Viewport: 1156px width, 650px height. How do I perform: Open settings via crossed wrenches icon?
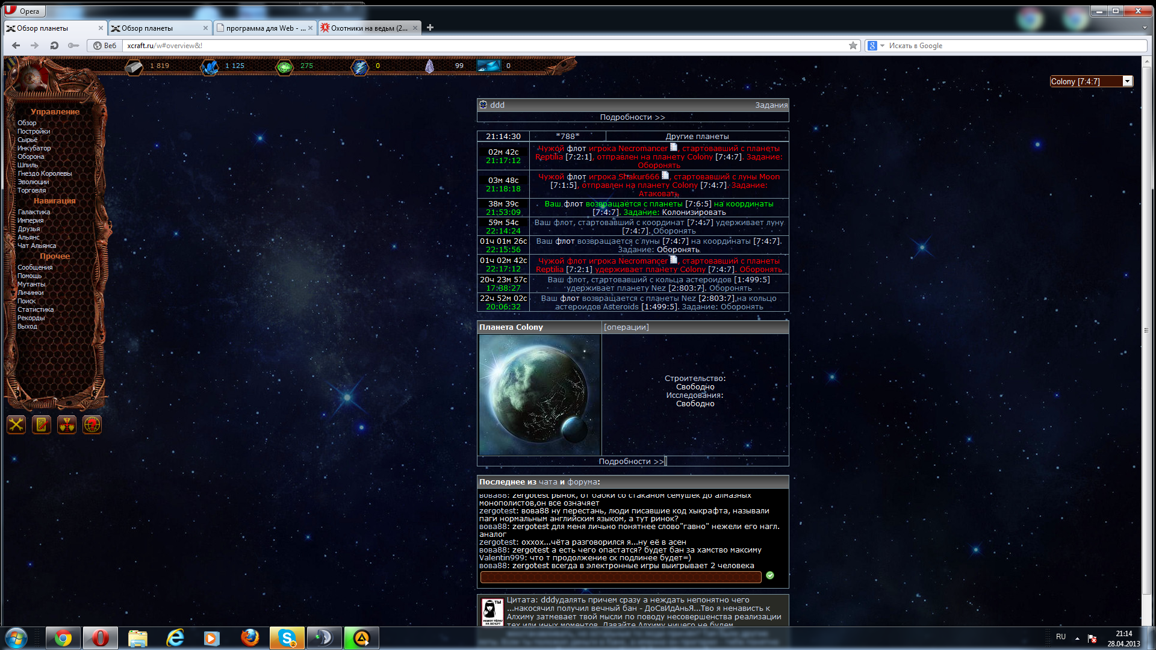(16, 425)
